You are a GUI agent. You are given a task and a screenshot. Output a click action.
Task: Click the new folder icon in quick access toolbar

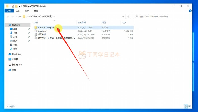point(16,6)
